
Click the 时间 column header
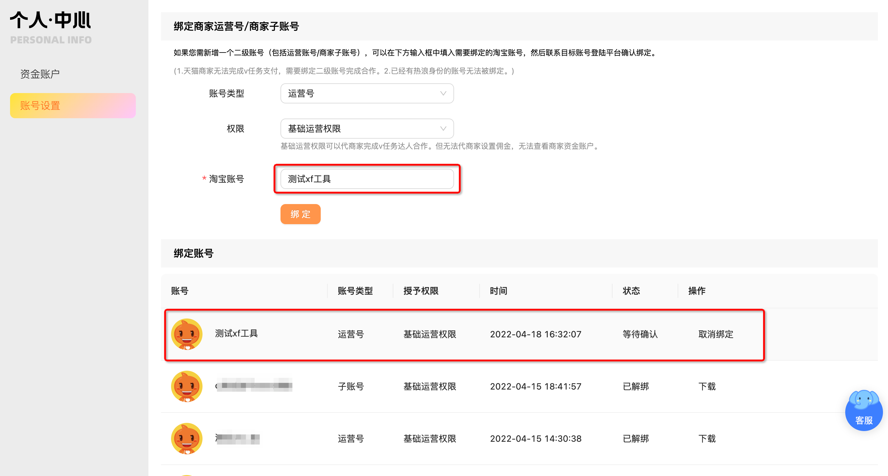[x=498, y=291]
